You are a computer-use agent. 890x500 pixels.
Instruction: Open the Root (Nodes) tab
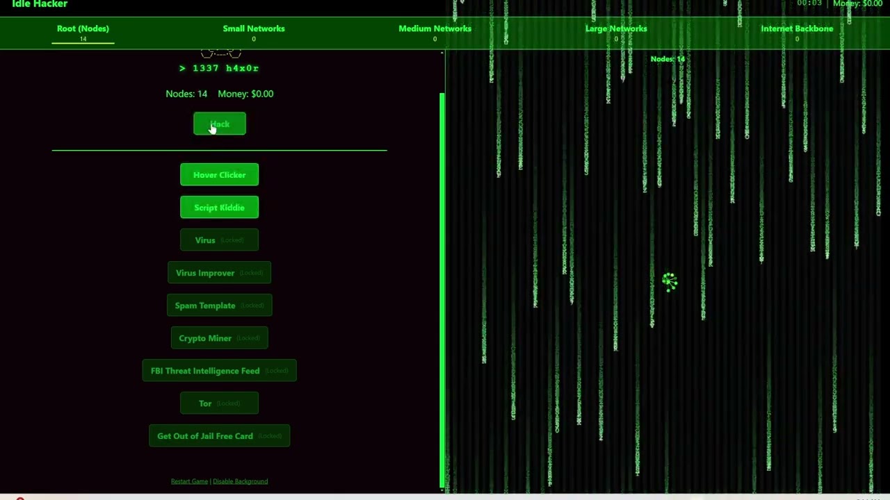coord(83,32)
